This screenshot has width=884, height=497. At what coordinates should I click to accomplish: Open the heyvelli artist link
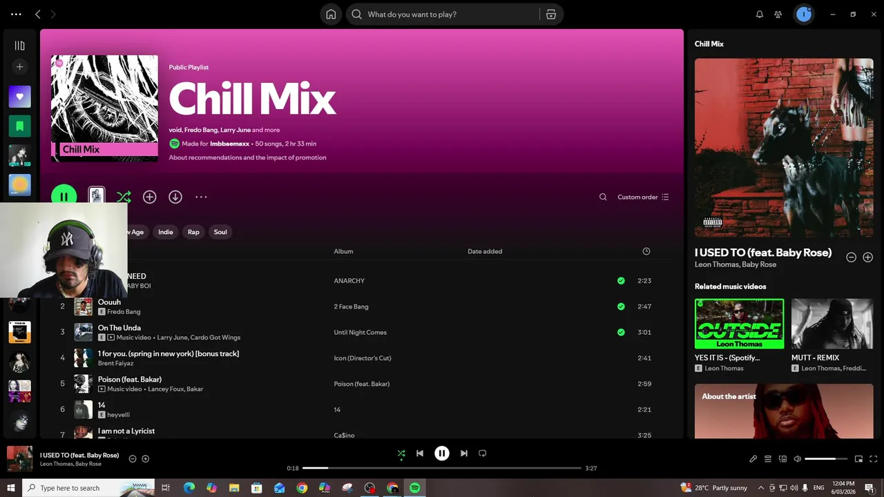click(x=118, y=415)
